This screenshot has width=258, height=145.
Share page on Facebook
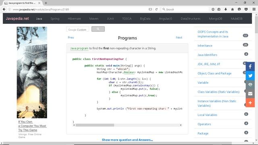pyautogui.click(x=250, y=66)
